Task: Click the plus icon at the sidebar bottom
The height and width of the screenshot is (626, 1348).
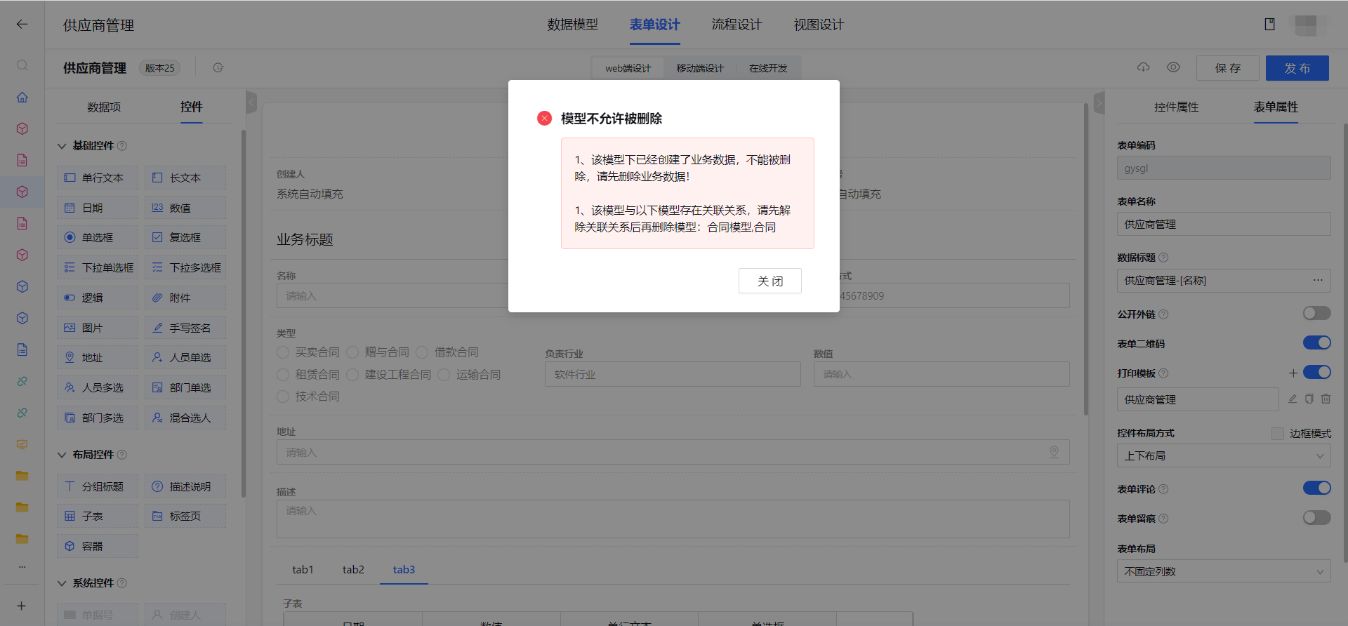Action: [x=22, y=606]
